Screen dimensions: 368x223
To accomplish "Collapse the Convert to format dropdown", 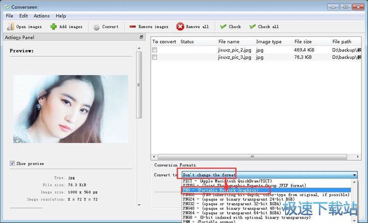I will (x=354, y=175).
